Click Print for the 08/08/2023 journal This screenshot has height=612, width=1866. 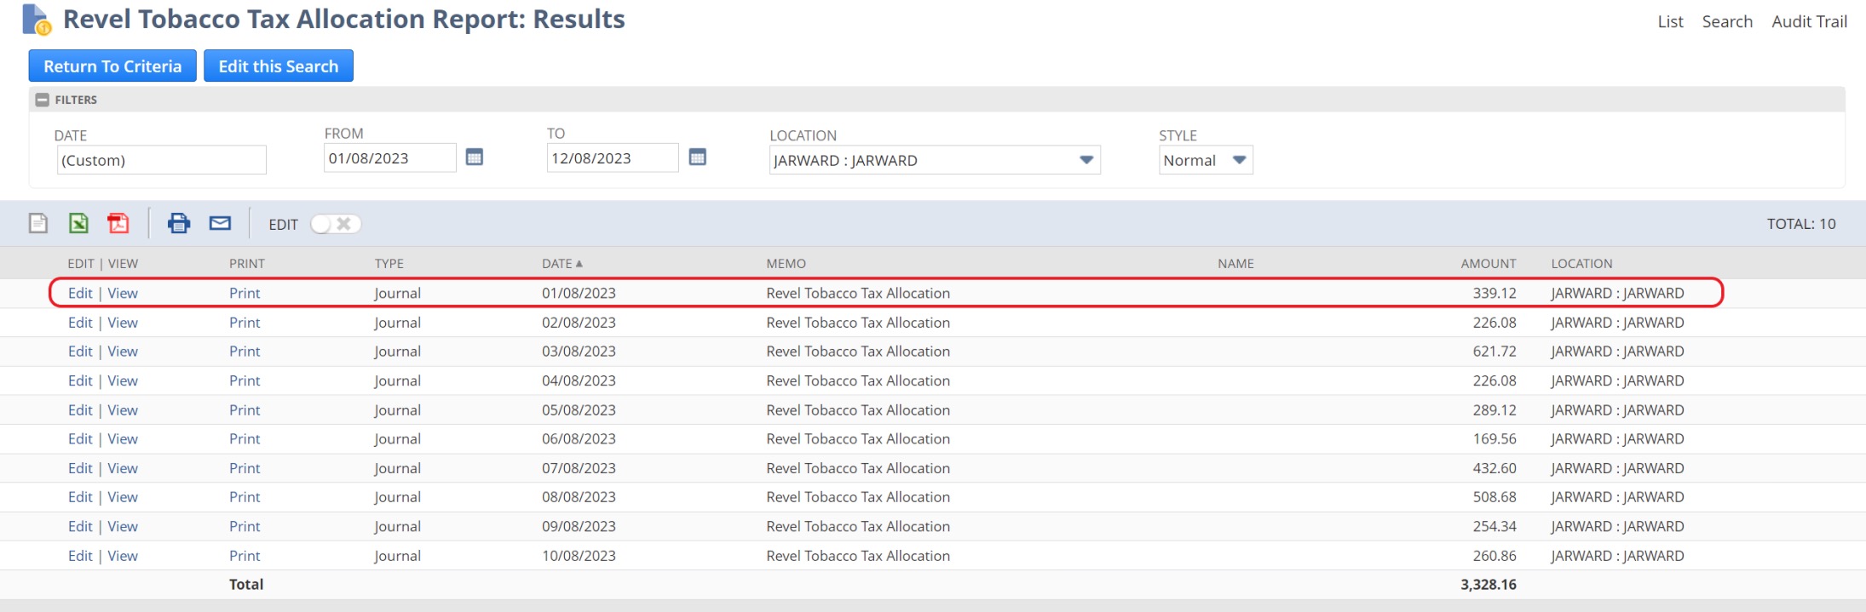[245, 497]
